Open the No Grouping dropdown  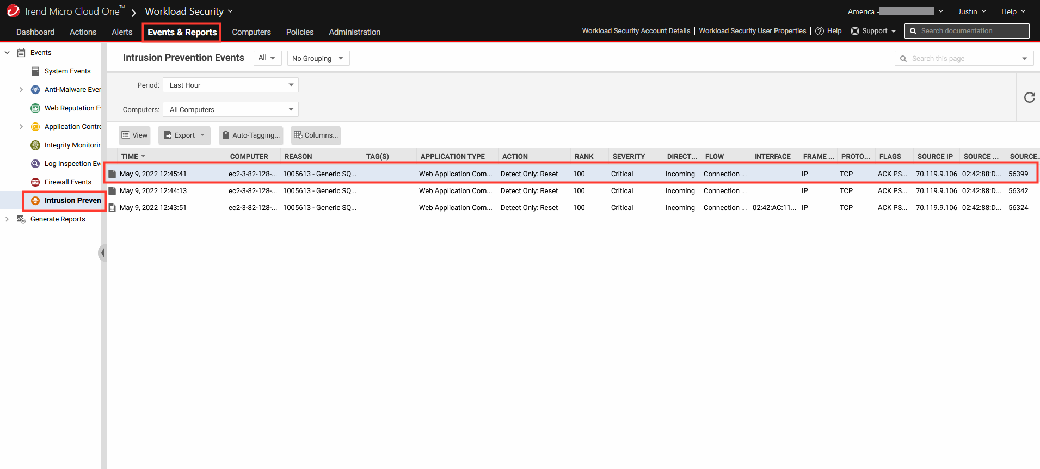pos(318,58)
